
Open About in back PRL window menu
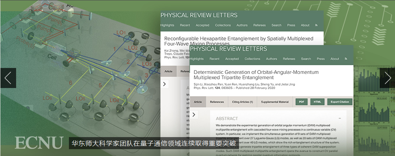[x=305, y=25]
